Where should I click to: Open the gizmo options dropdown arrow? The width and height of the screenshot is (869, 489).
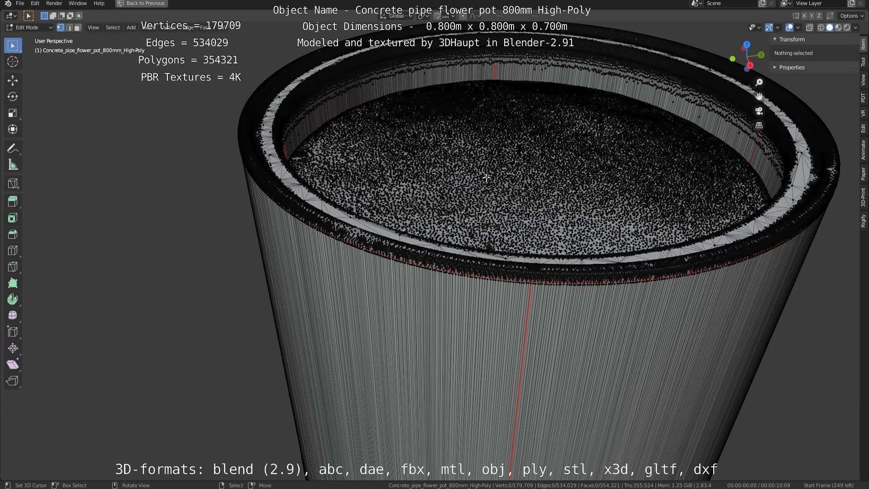click(778, 28)
